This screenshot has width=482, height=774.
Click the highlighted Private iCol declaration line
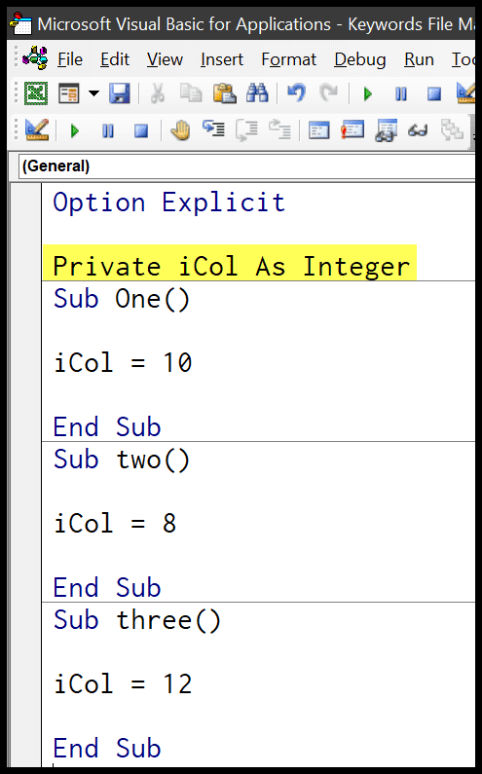point(230,266)
